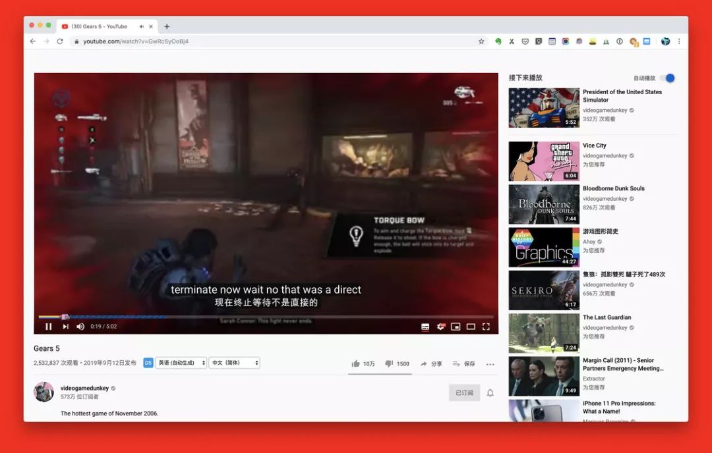
Task: Skip to the next video
Action: coord(65,327)
